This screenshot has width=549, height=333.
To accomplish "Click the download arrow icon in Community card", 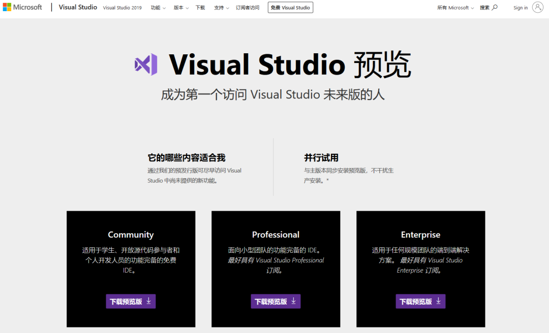I will point(147,301).
